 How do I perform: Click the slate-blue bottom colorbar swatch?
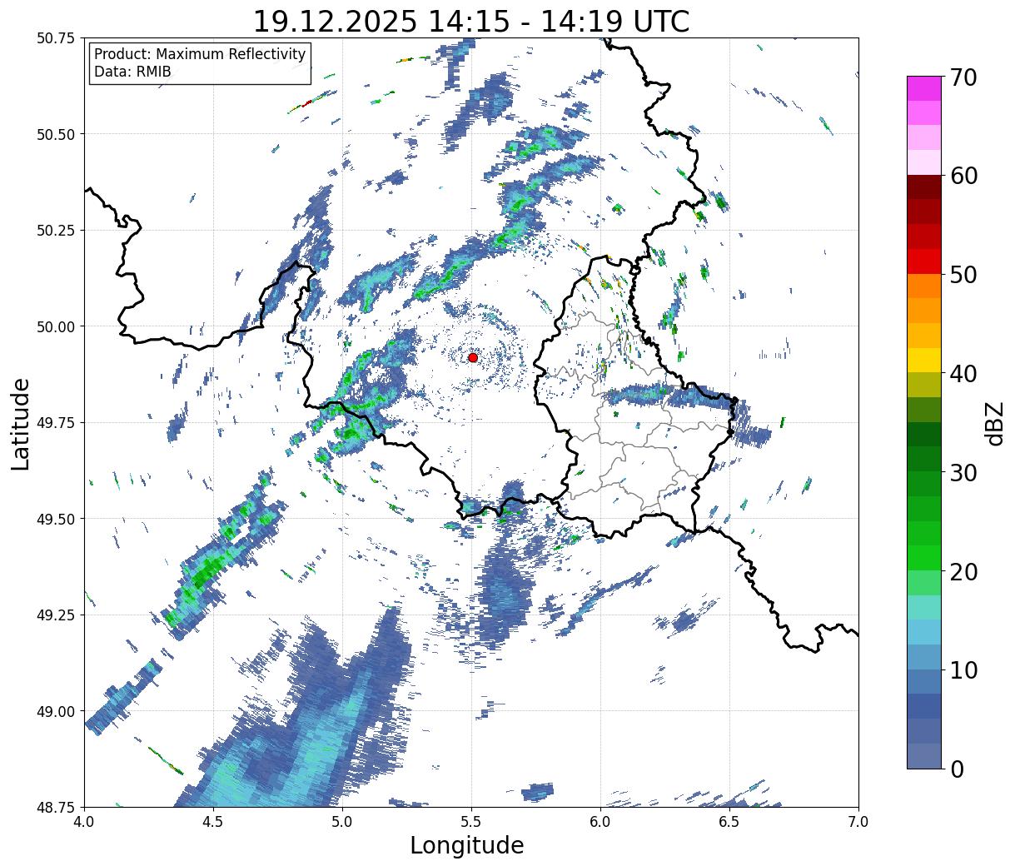coord(924,755)
